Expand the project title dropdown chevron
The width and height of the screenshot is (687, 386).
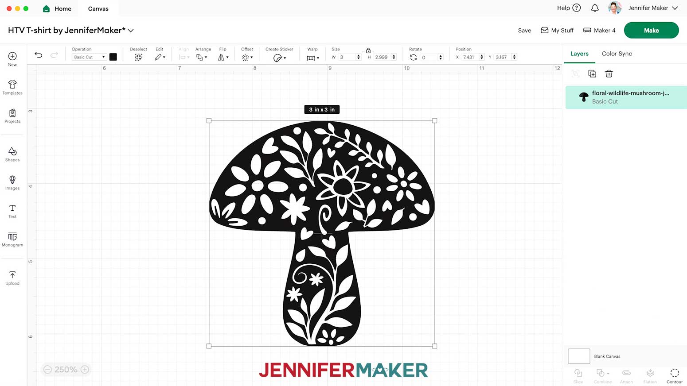click(x=131, y=31)
